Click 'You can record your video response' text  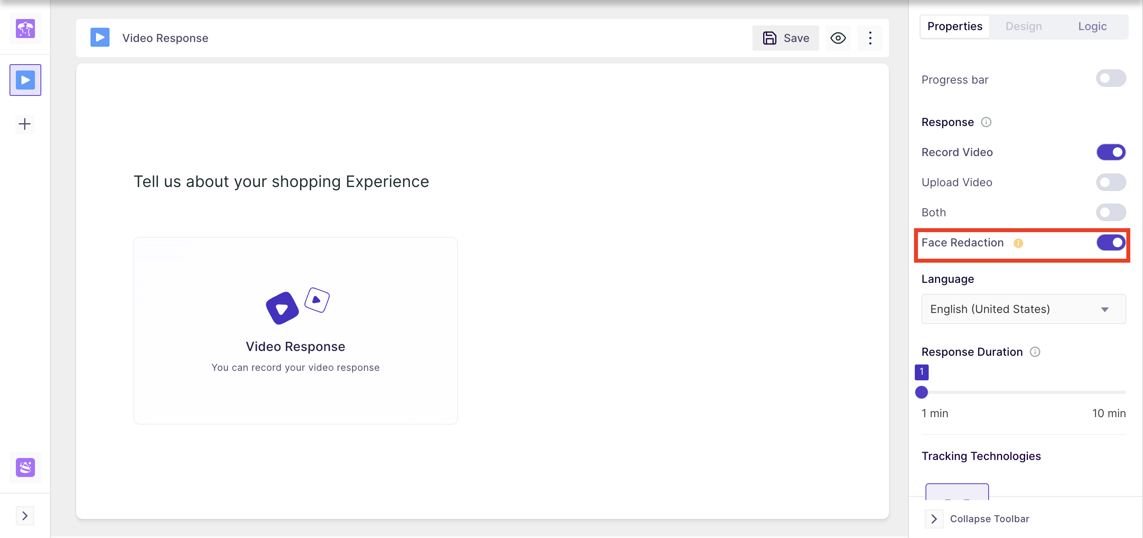pos(296,368)
